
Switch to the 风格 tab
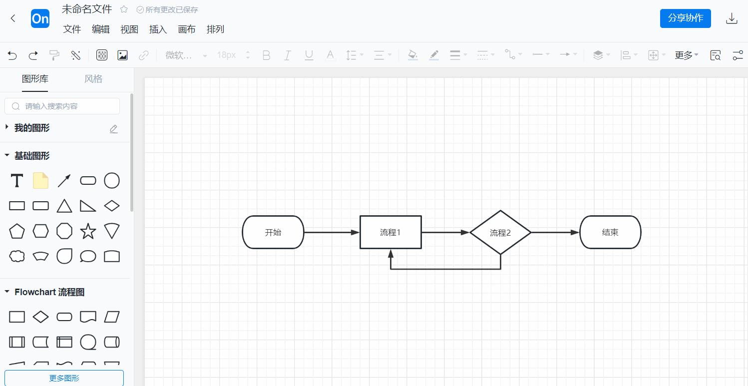pyautogui.click(x=93, y=79)
